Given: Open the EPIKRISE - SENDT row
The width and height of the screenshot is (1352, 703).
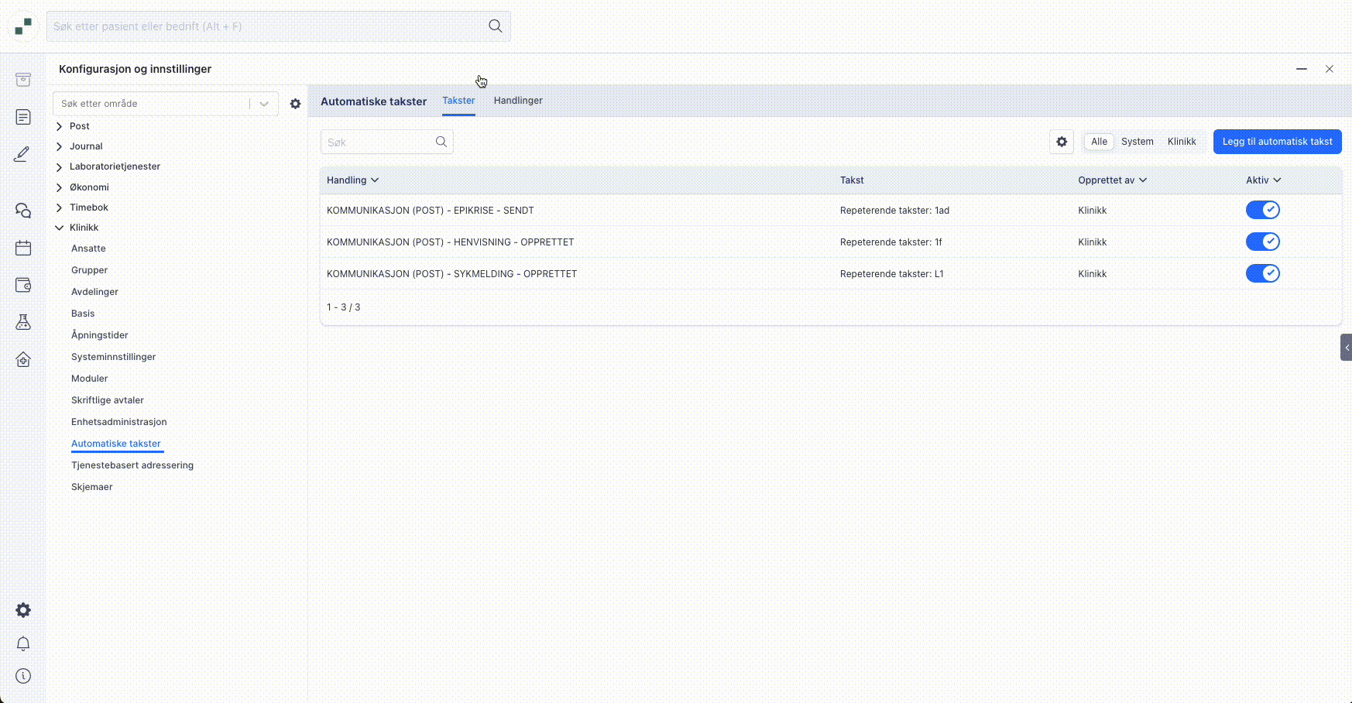Looking at the screenshot, I should pos(831,210).
